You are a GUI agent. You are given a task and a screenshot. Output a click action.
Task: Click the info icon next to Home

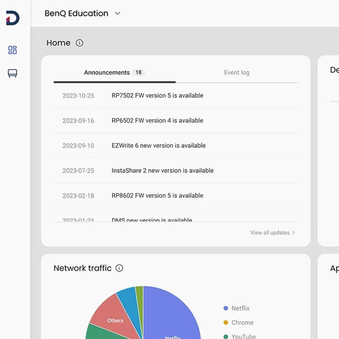80,43
